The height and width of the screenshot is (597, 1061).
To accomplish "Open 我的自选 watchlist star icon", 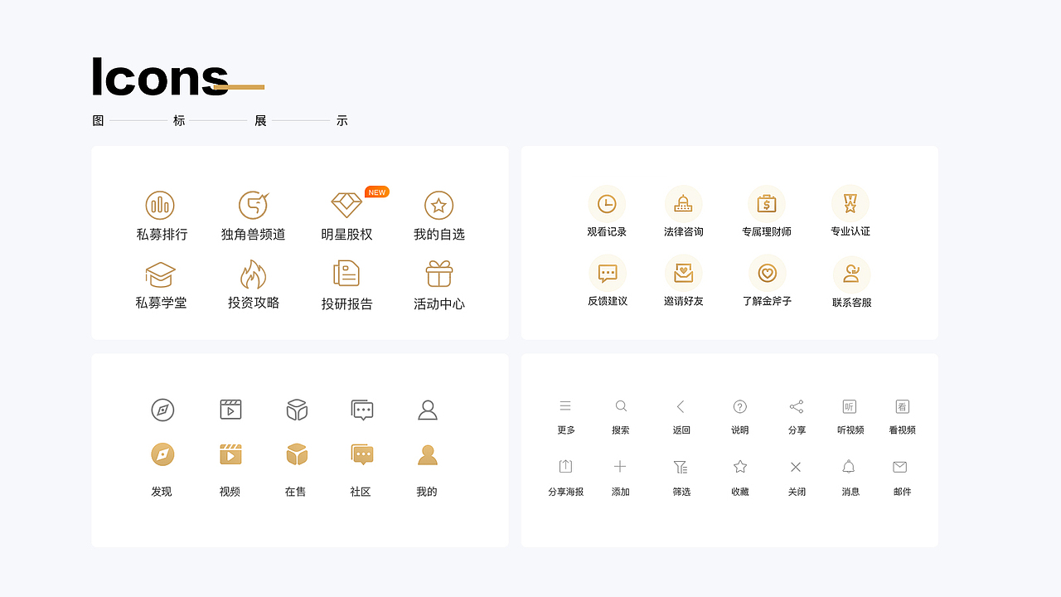I will point(438,205).
